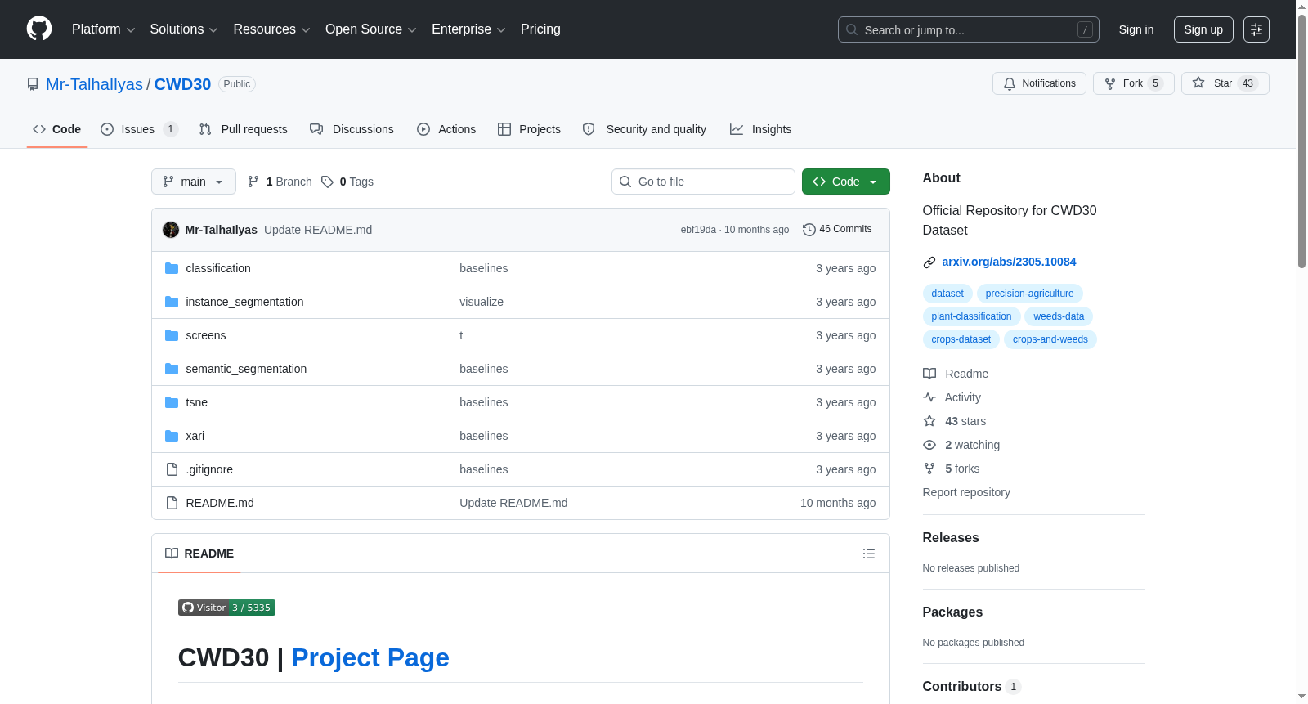This screenshot has width=1308, height=704.
Task: Click the weeds-data topic tag
Action: (1059, 316)
